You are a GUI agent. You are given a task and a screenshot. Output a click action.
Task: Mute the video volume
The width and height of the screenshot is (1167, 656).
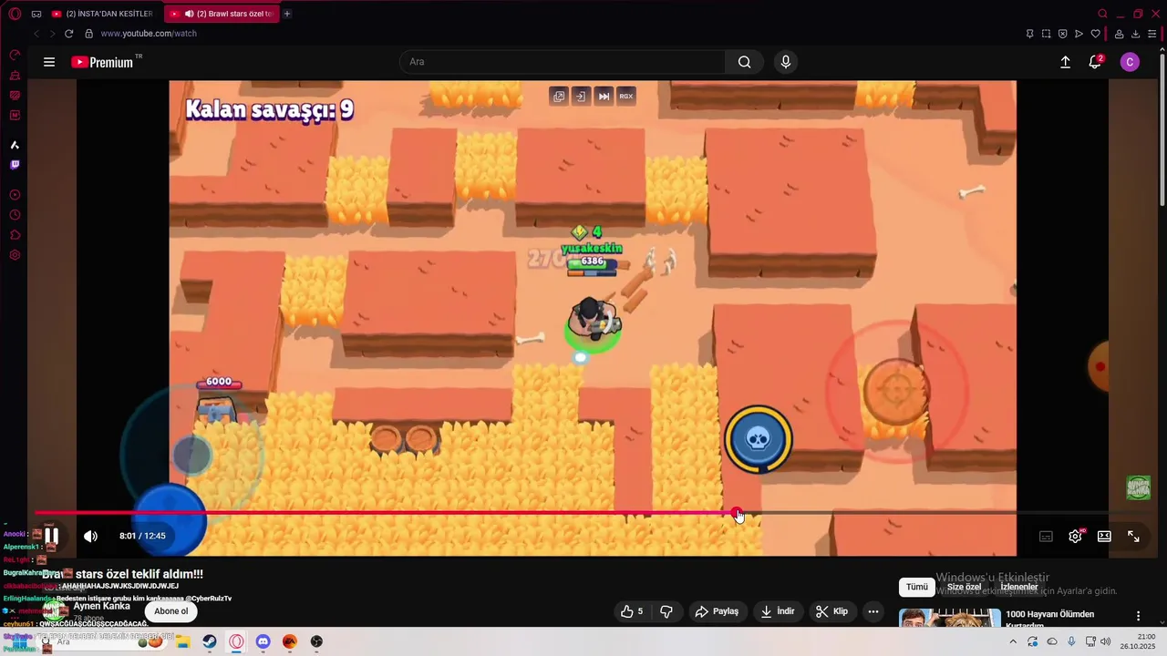click(90, 536)
